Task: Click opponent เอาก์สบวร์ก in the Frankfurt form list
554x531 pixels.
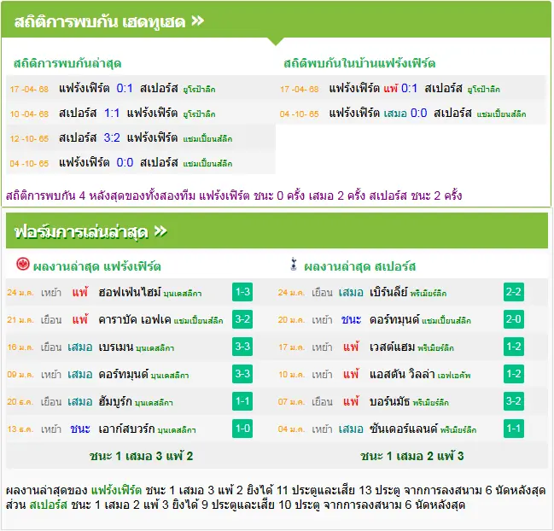Action: click(x=126, y=429)
